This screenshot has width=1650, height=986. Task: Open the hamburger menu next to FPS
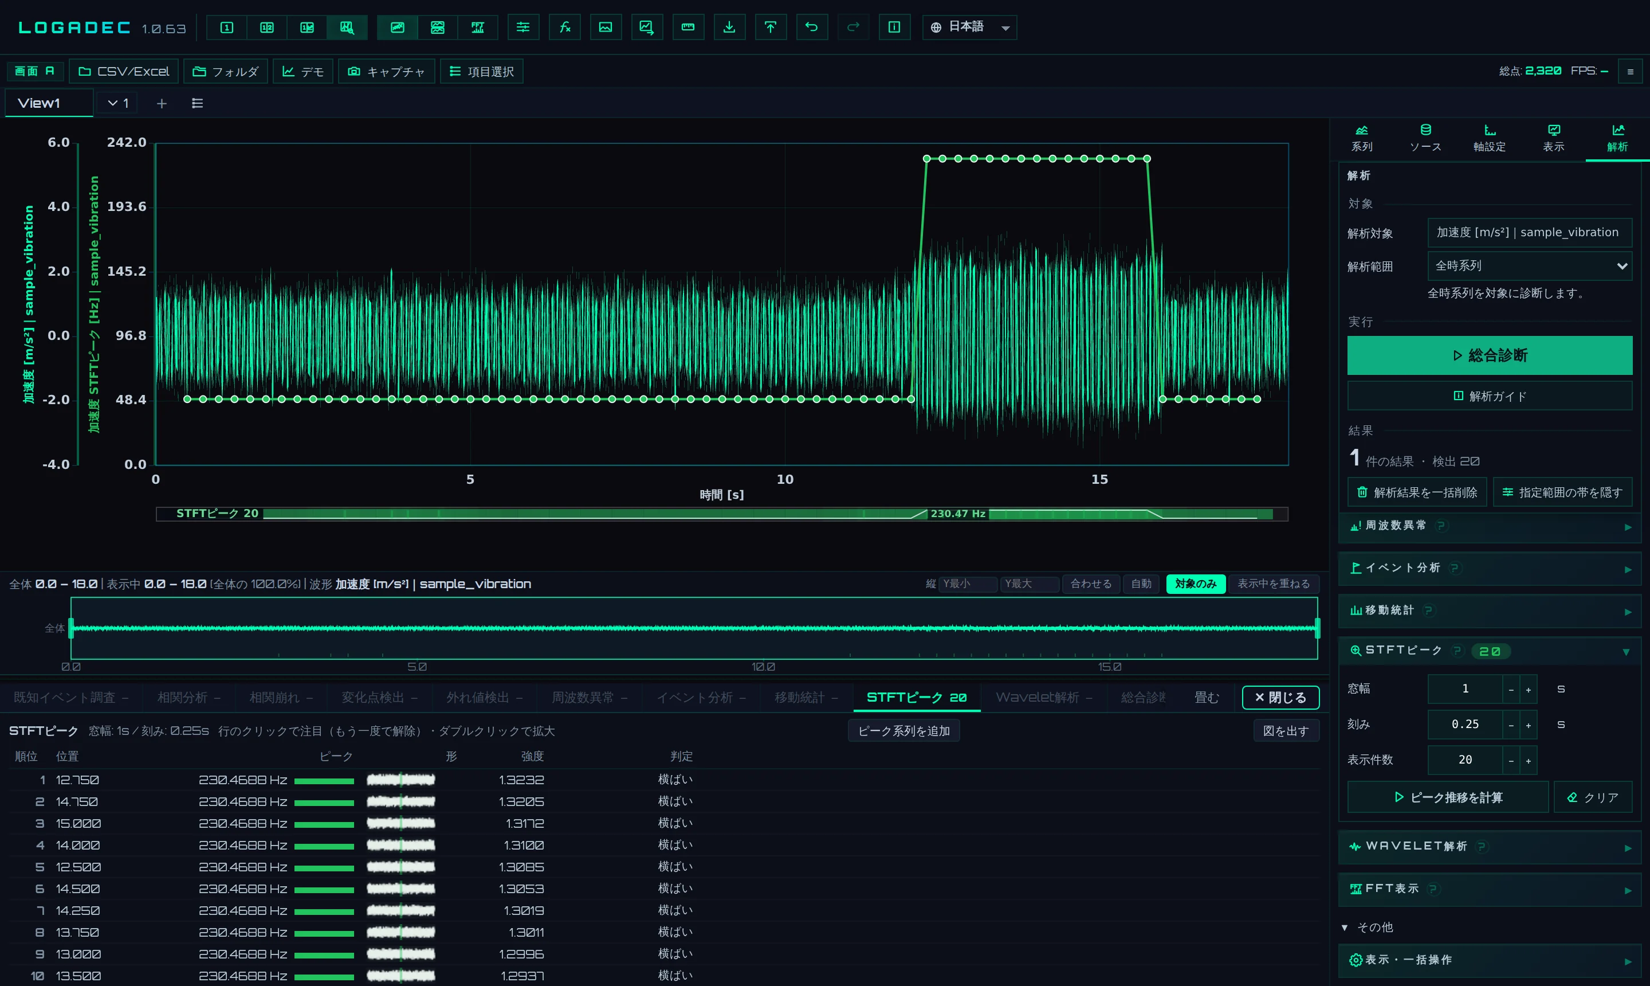click(x=1630, y=71)
